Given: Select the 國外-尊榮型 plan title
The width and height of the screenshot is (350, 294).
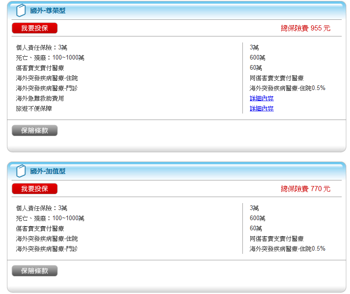Looking at the screenshot, I should 48,11.
